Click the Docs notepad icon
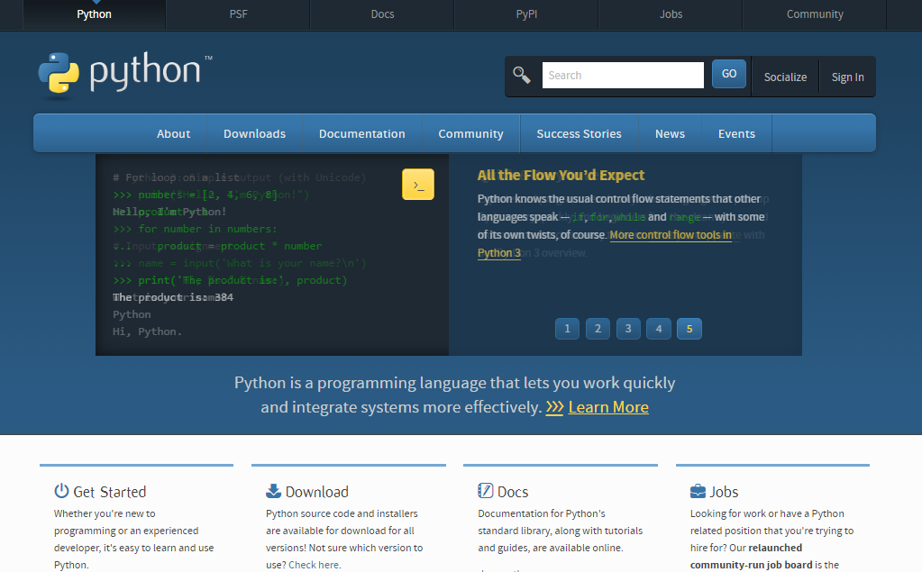The image size is (922, 572). click(485, 491)
